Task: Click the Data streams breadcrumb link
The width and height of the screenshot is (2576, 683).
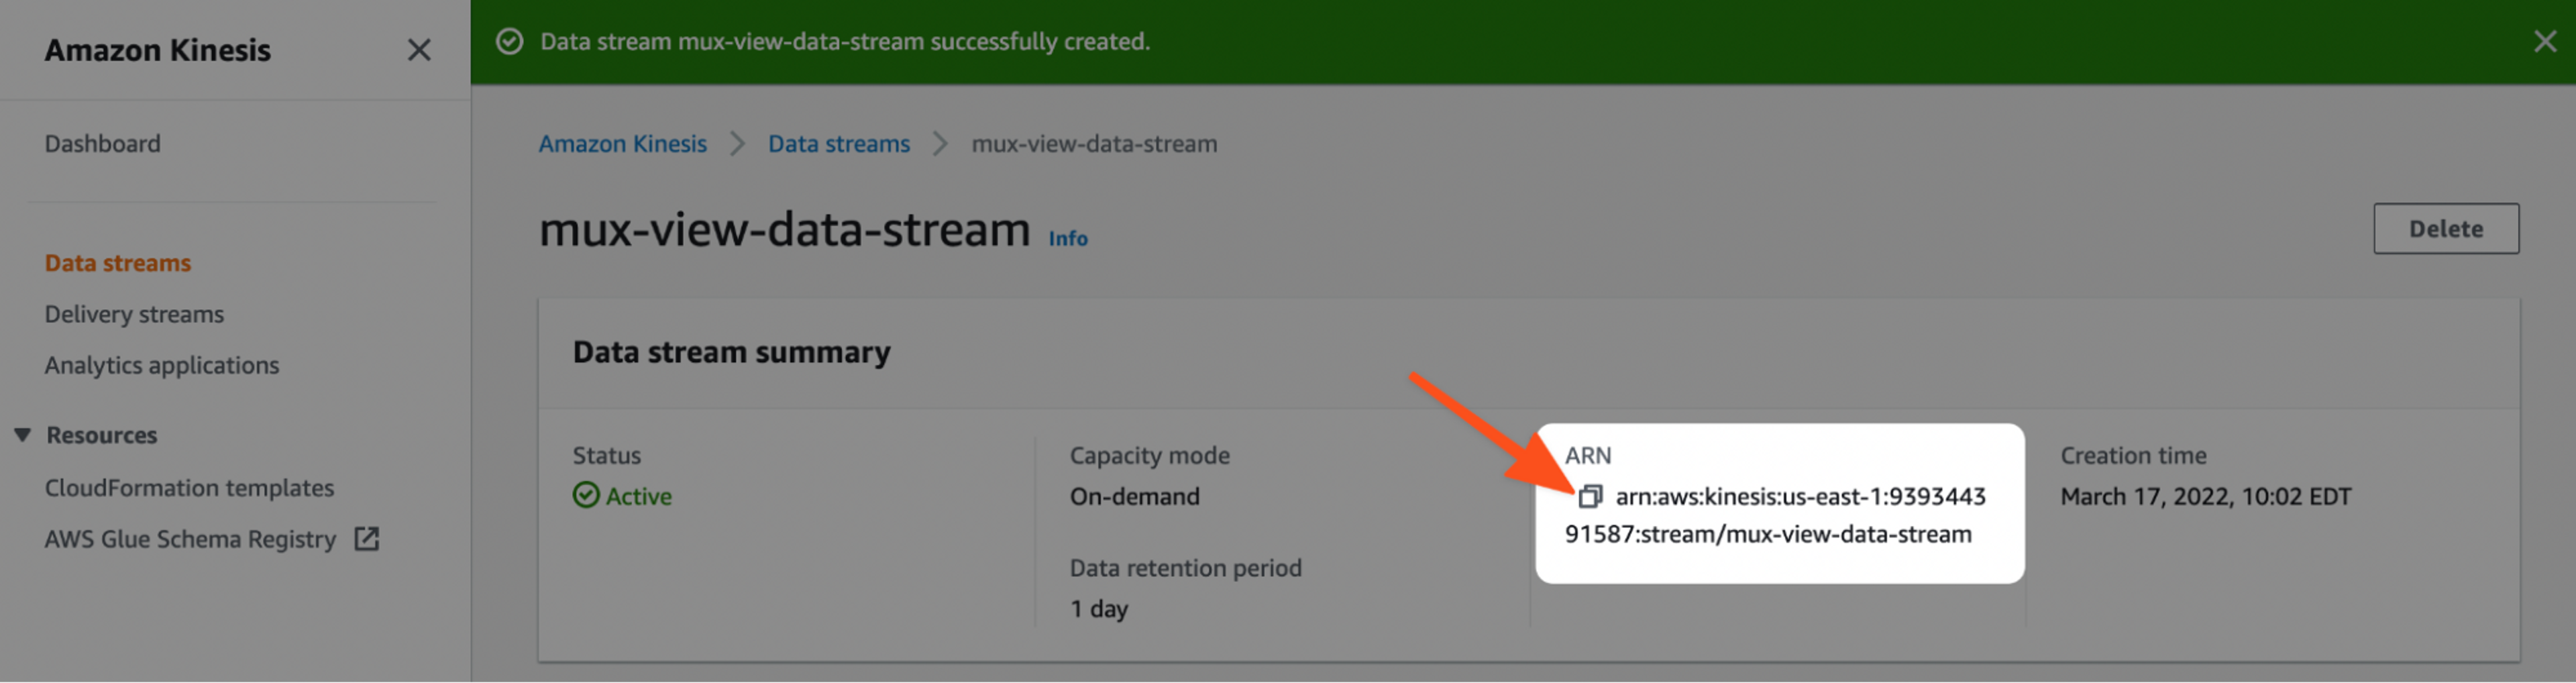Action: (x=839, y=144)
